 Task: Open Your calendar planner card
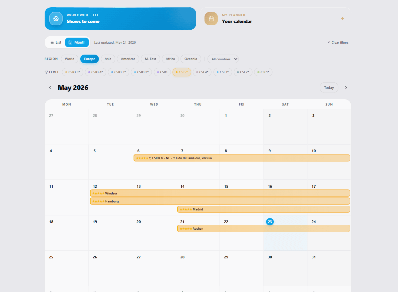pyautogui.click(x=276, y=19)
